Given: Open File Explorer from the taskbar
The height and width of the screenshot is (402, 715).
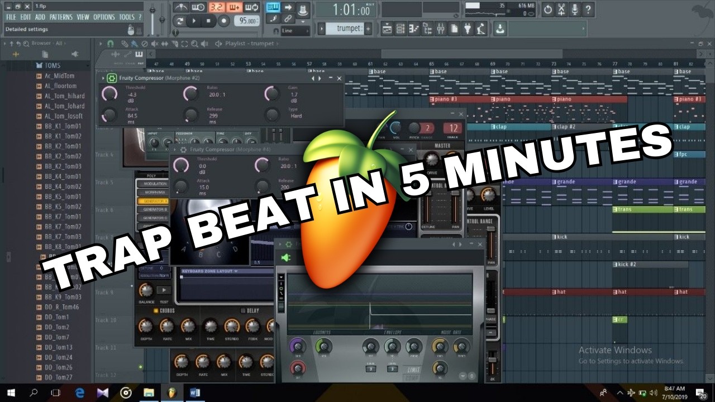Looking at the screenshot, I should 148,393.
